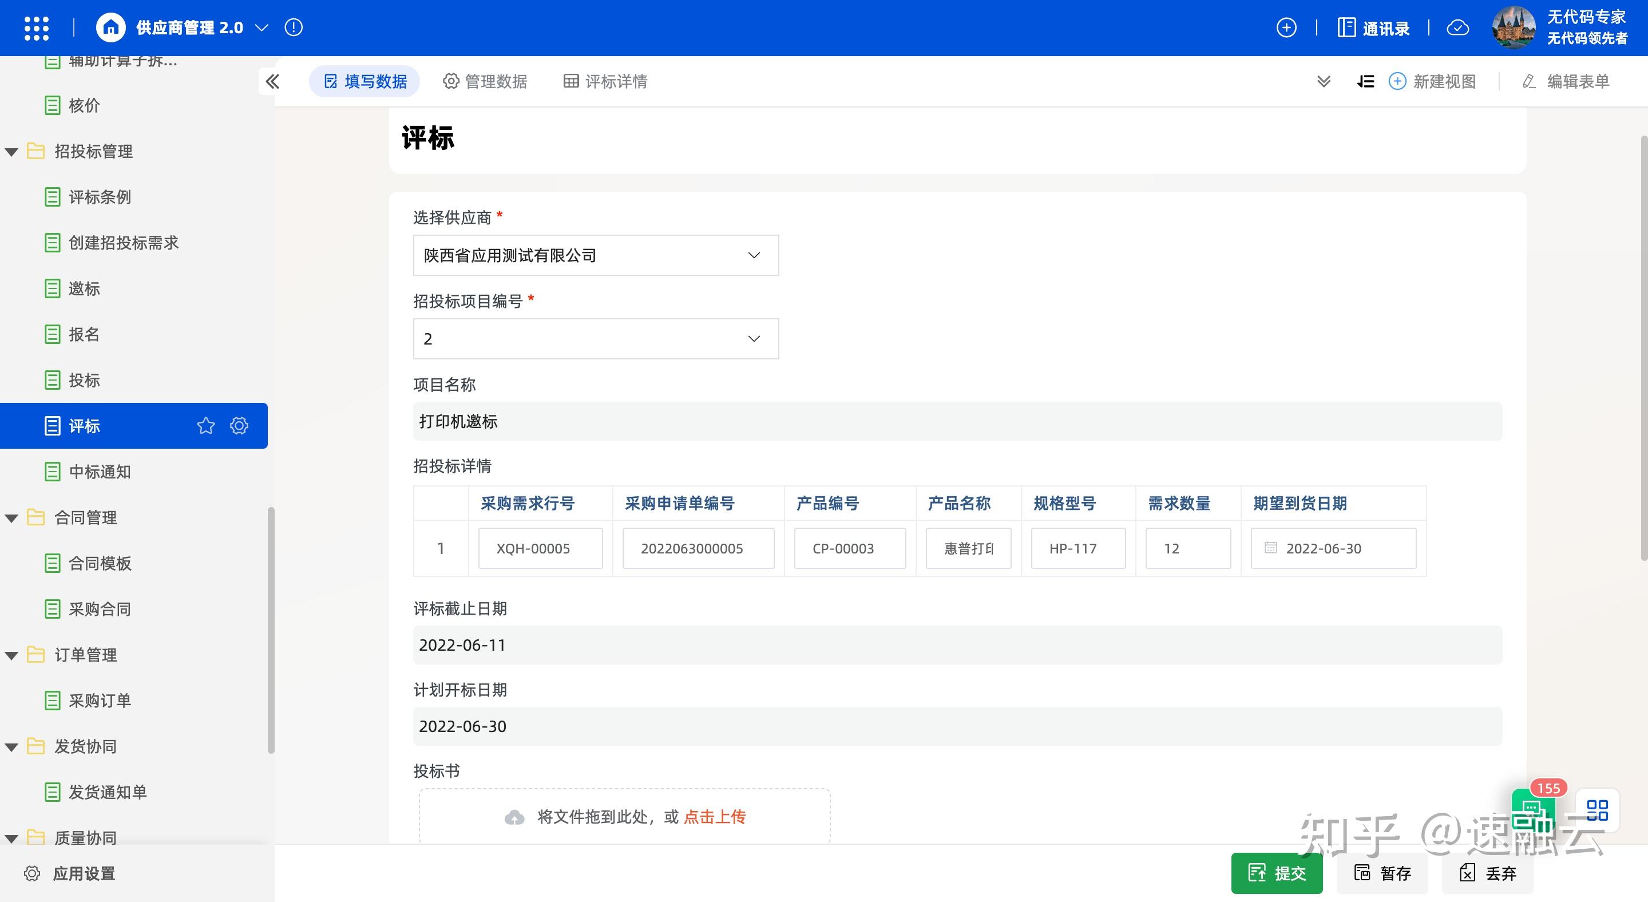Click the plus icon in top bar
The image size is (1648, 902).
click(x=1286, y=27)
